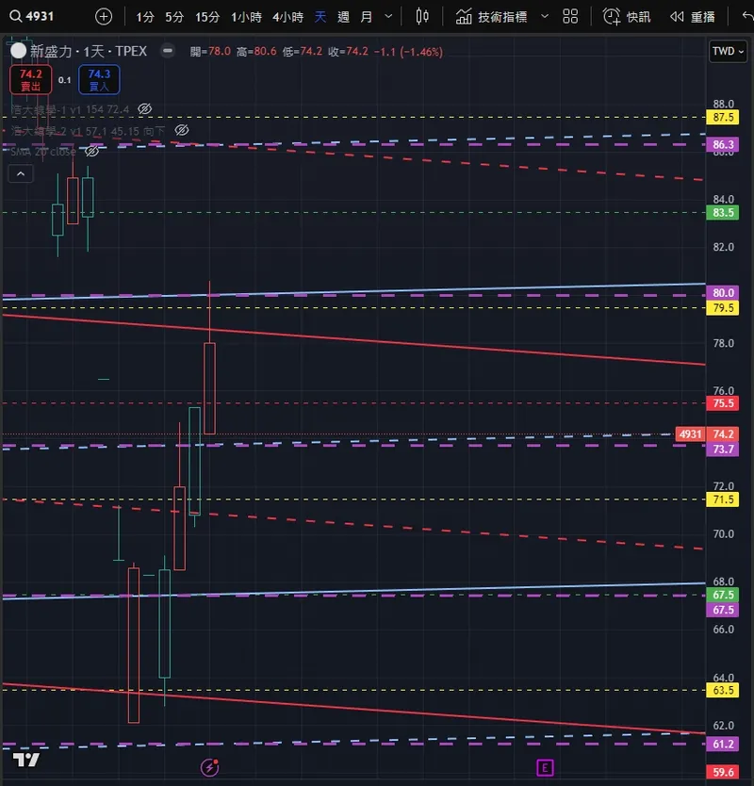This screenshot has height=786, width=754.
Task: Click the 63.5 yellow price label
Action: pos(722,690)
